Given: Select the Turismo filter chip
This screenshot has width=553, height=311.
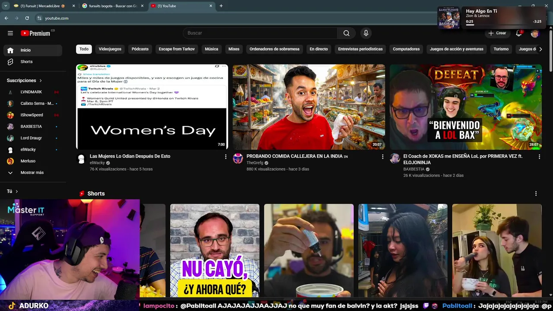Looking at the screenshot, I should pos(501,49).
